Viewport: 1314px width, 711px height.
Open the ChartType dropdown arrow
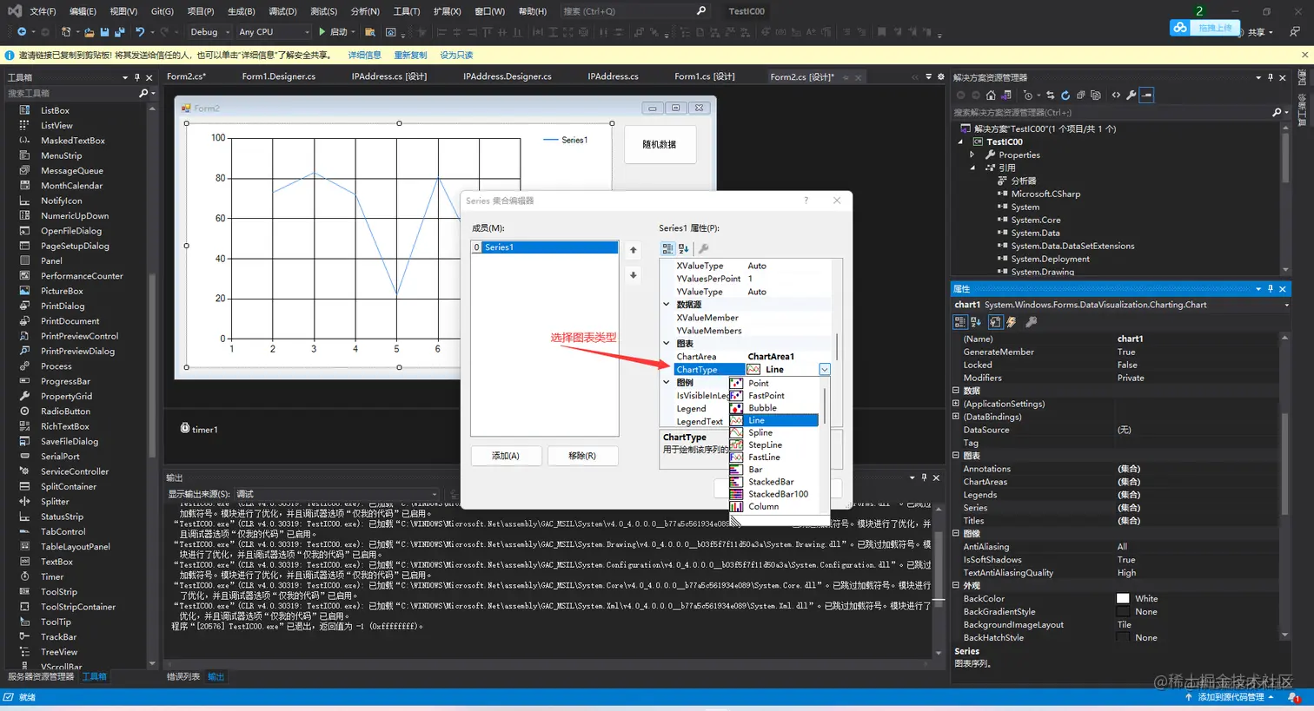(x=824, y=370)
